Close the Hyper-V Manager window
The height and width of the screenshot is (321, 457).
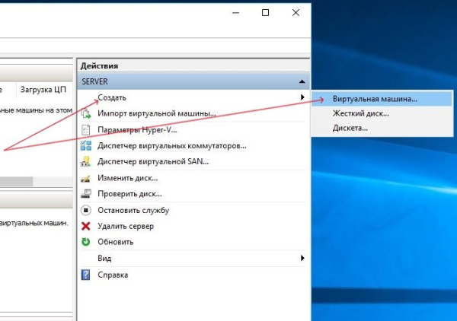(x=296, y=12)
